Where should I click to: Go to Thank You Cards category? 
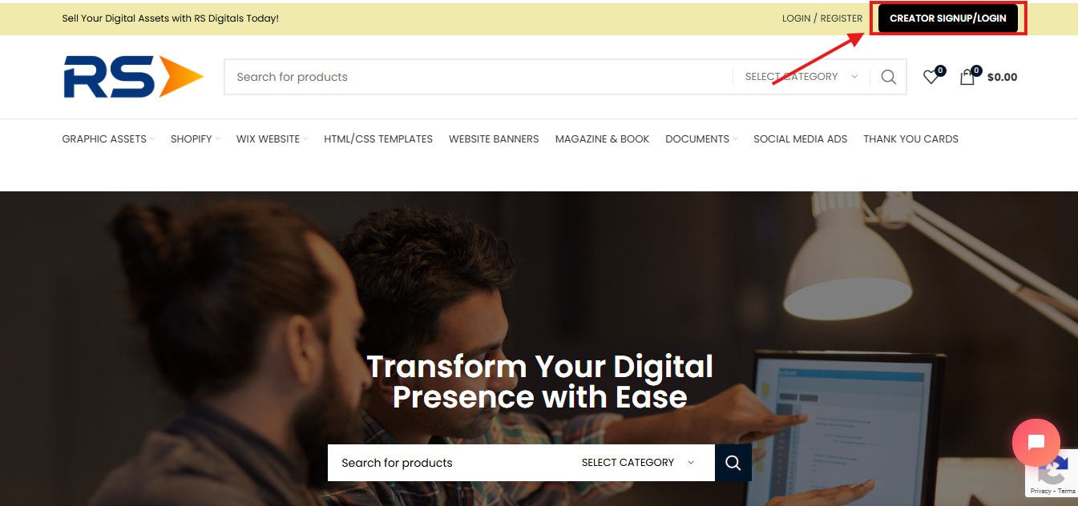pyautogui.click(x=910, y=139)
